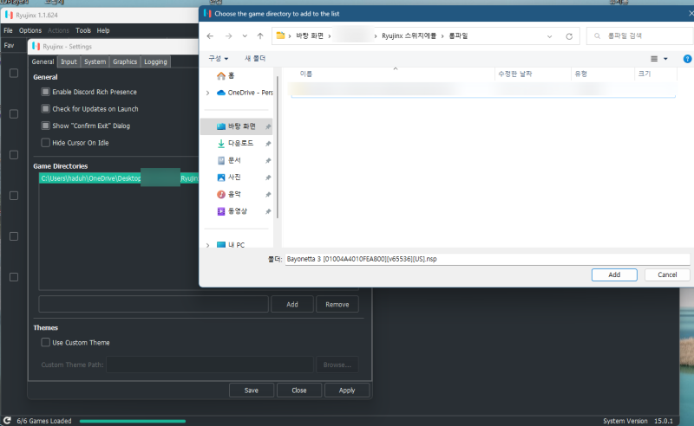Viewport: 694px width, 426px height.
Task: Switch to Graphics tab in Settings
Action: pos(125,61)
